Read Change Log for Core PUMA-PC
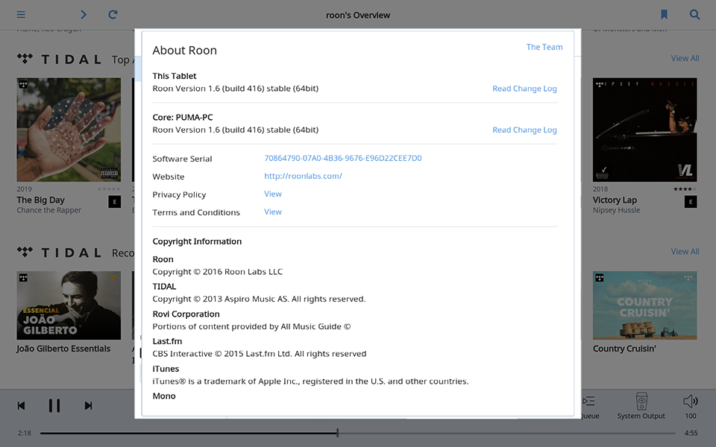Screen dimensions: 716x447 click(x=524, y=130)
